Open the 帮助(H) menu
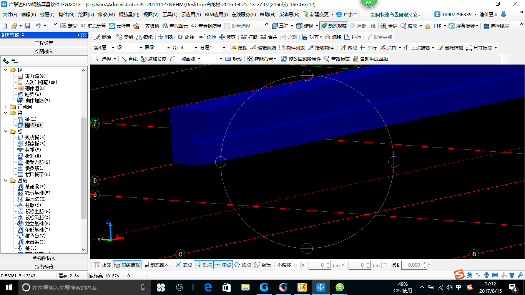Screen dimensions: 525x295 click(x=267, y=15)
